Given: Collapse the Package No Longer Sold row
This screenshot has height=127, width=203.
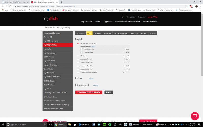Looking at the screenshot, I should tap(129, 43).
